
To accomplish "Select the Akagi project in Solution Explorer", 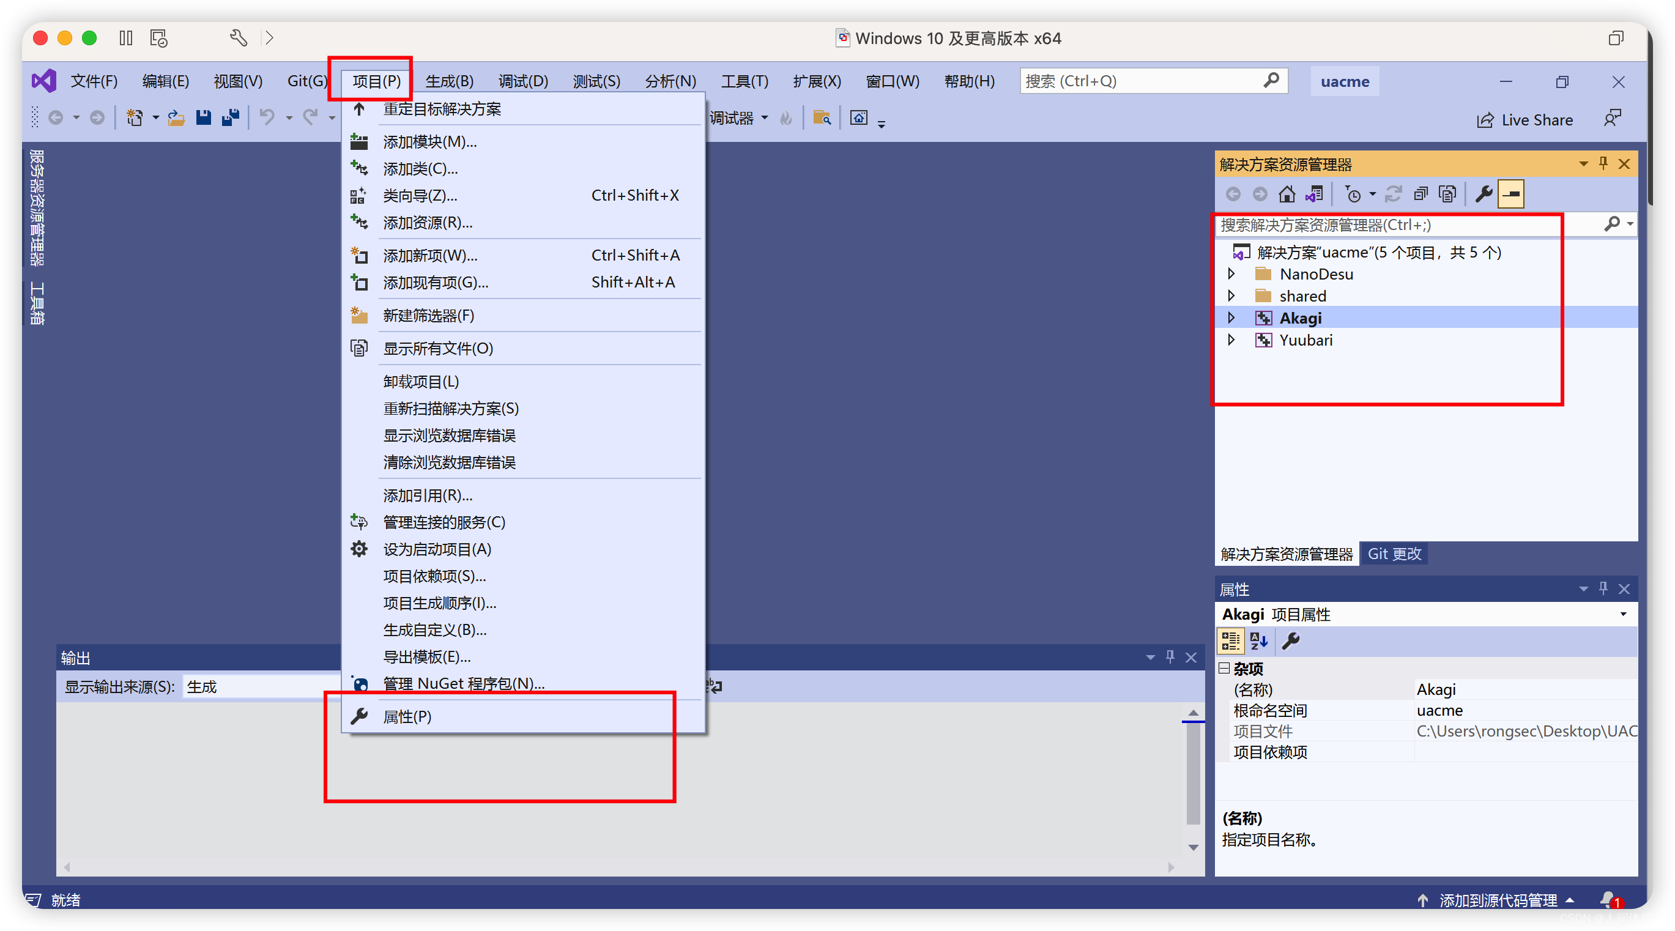I will point(1306,319).
